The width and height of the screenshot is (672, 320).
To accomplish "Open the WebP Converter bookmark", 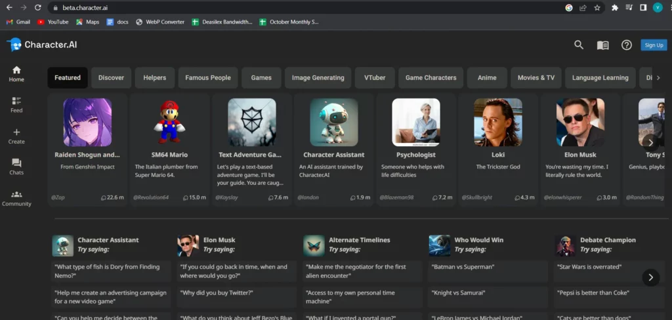I will click(x=160, y=22).
